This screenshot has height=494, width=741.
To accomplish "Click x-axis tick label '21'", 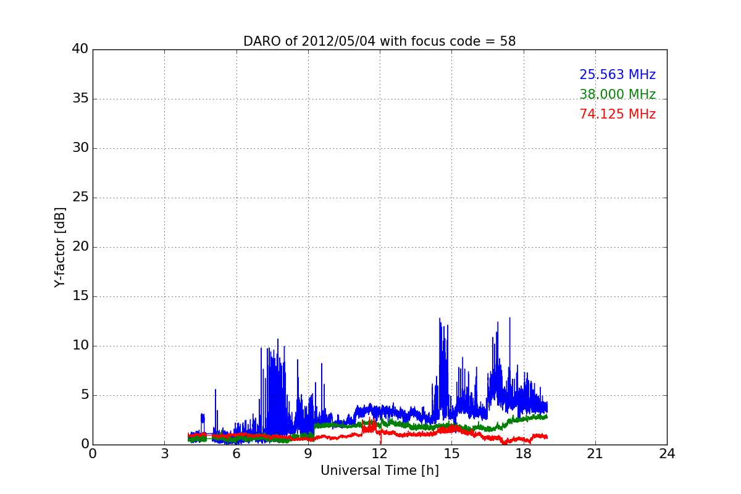I will (595, 454).
